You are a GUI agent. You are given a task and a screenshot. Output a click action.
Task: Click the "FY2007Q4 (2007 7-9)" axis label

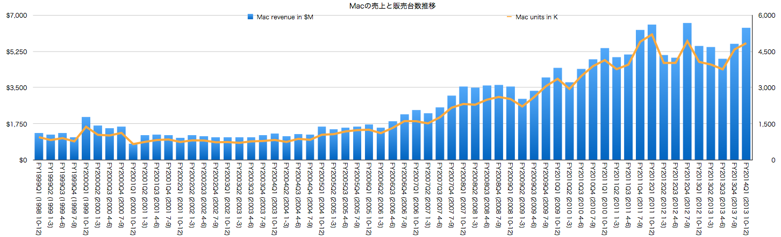coord(452,194)
